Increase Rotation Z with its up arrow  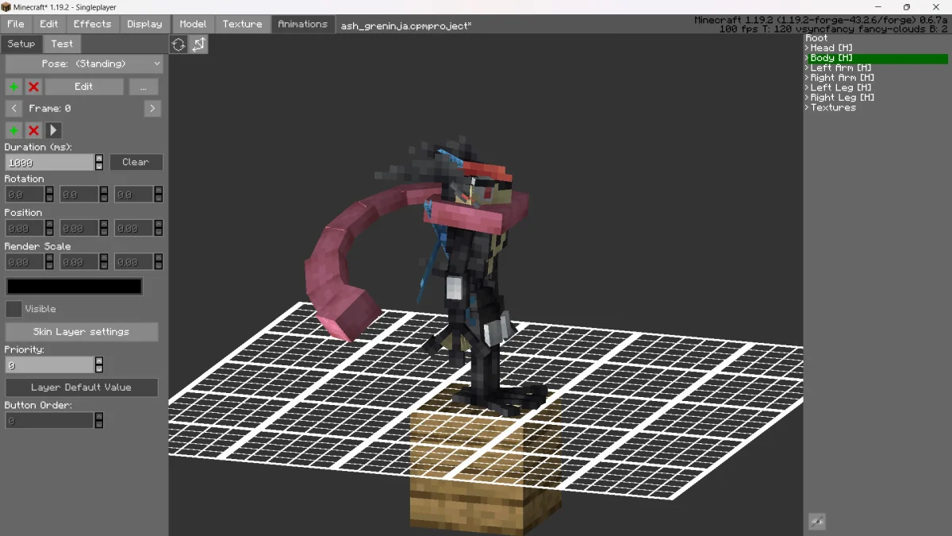tap(159, 191)
